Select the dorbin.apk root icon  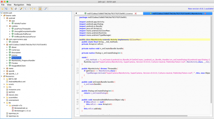coord(2,13)
